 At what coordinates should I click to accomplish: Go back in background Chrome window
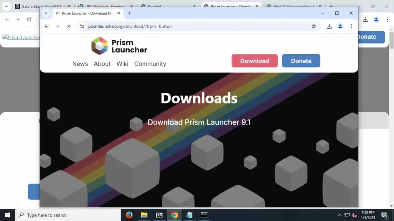pyautogui.click(x=7, y=19)
